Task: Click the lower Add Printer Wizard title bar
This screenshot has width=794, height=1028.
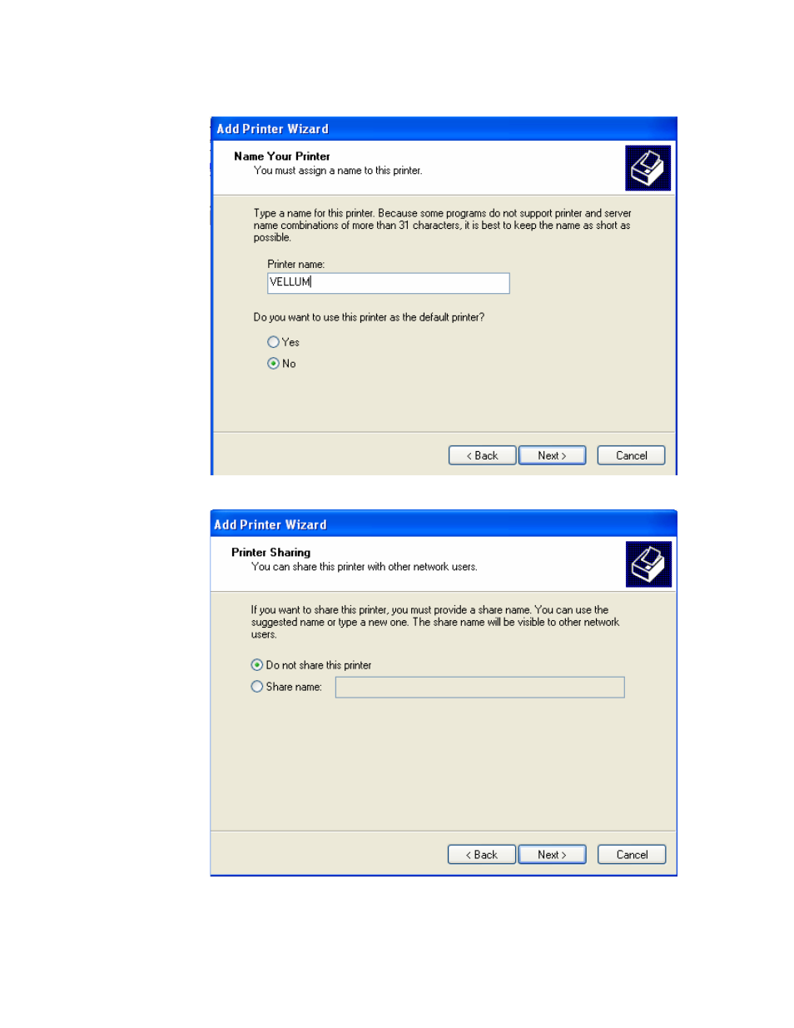Action: 444,524
